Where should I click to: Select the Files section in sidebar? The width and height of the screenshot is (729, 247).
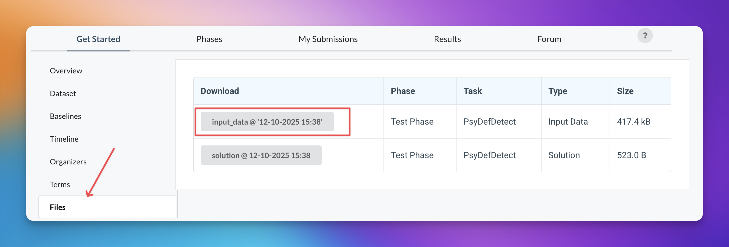point(57,207)
